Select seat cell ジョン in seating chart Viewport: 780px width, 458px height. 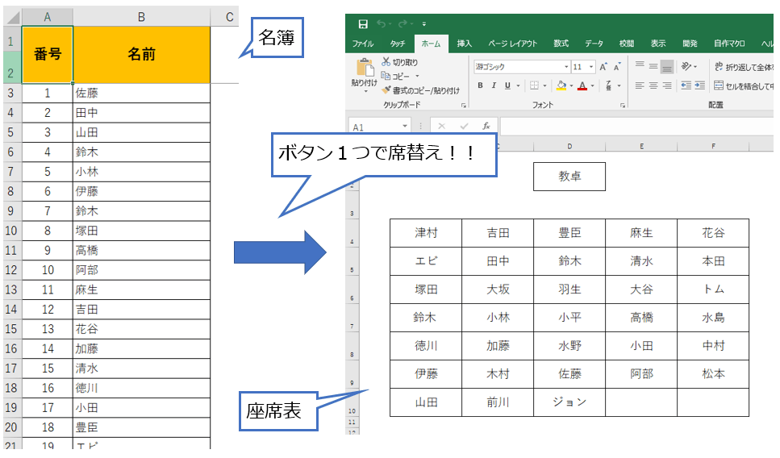569,402
